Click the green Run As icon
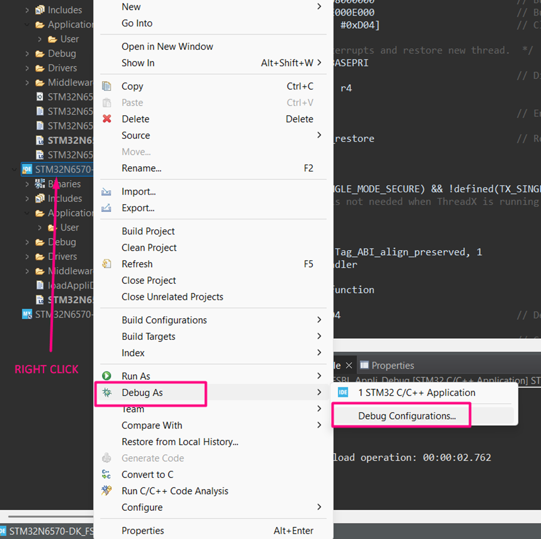 click(107, 376)
